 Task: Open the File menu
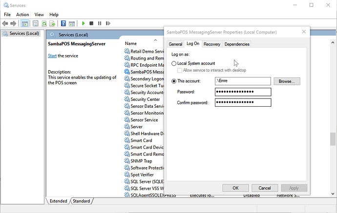(7, 15)
